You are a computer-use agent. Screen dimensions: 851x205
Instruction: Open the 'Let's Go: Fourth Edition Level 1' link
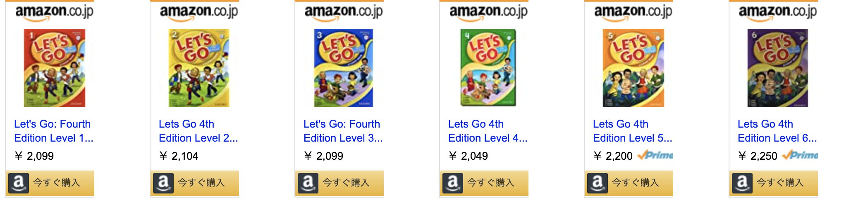tap(53, 131)
